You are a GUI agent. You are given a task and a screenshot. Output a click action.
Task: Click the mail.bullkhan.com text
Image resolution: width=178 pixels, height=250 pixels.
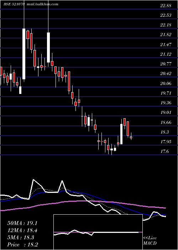click(x=42, y=4)
